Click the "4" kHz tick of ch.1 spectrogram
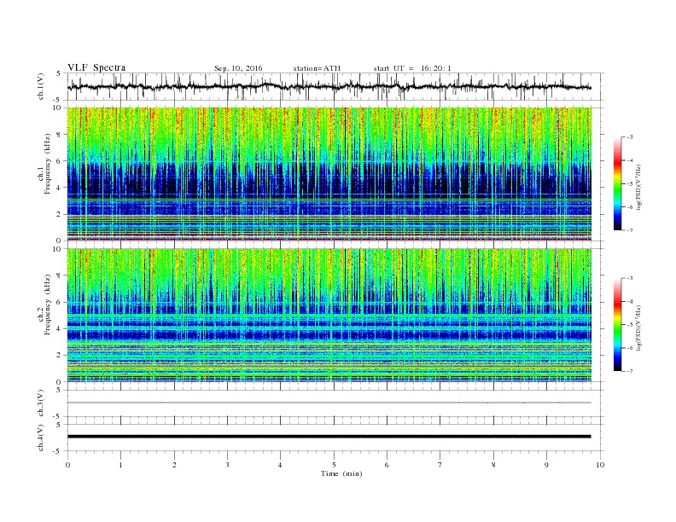The image size is (676, 522). pyautogui.click(x=60, y=188)
